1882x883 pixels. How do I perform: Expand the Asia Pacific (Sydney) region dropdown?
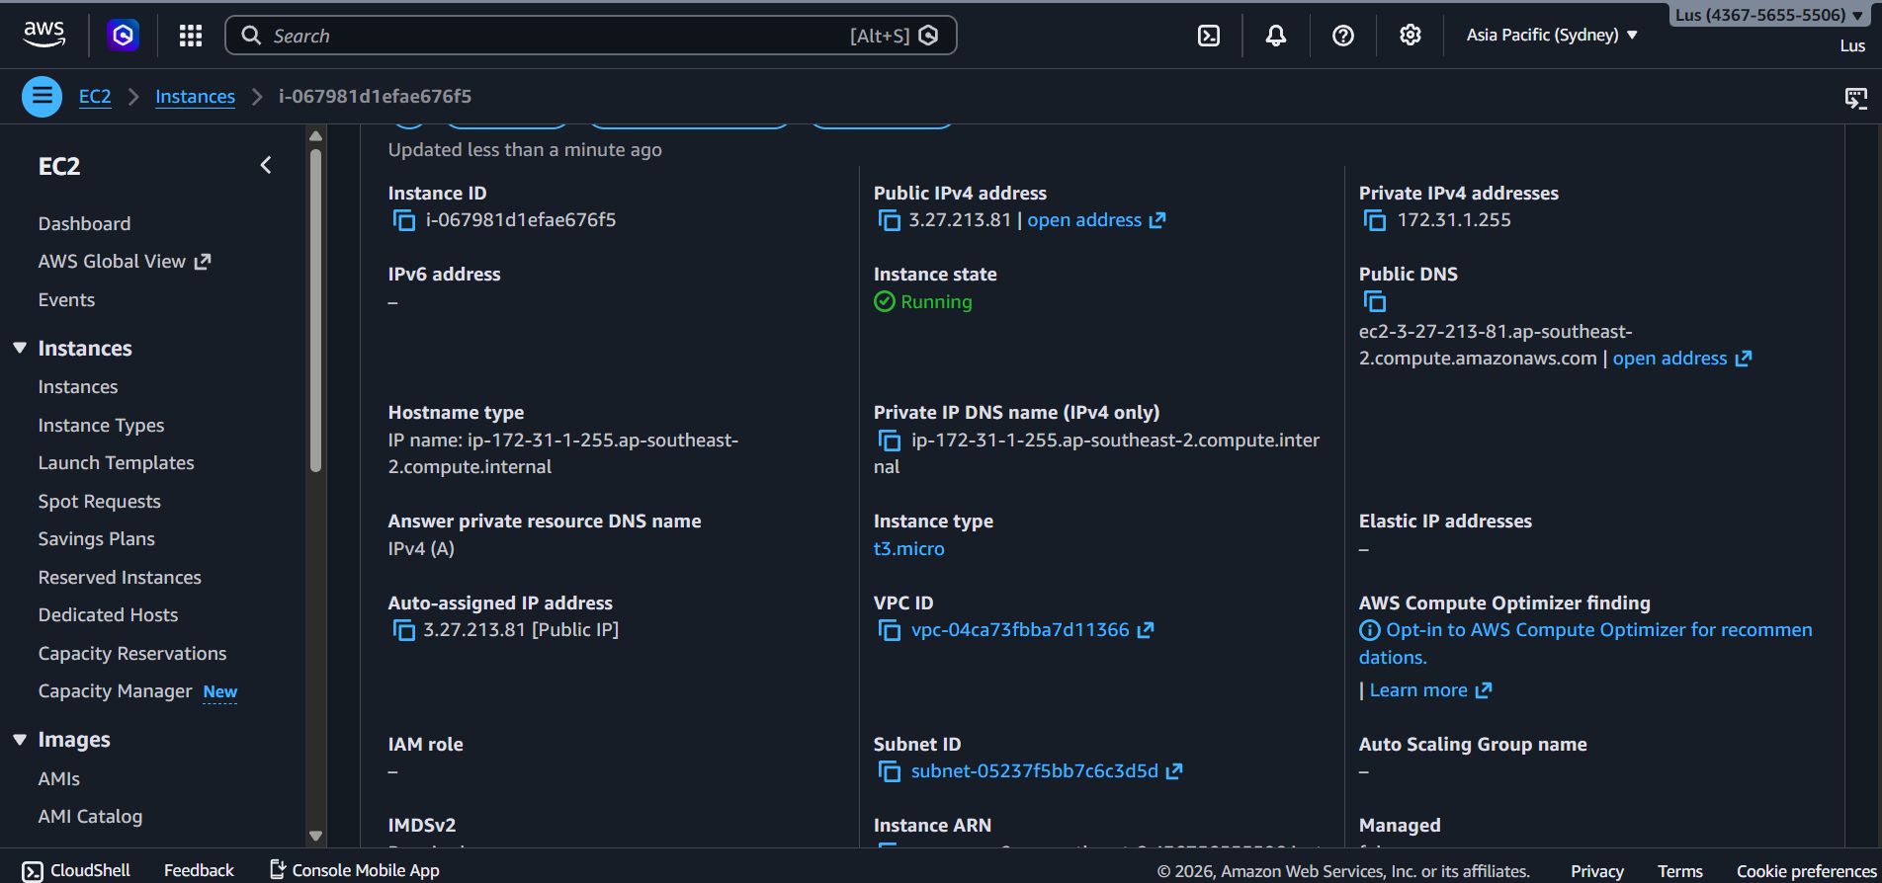(1551, 36)
